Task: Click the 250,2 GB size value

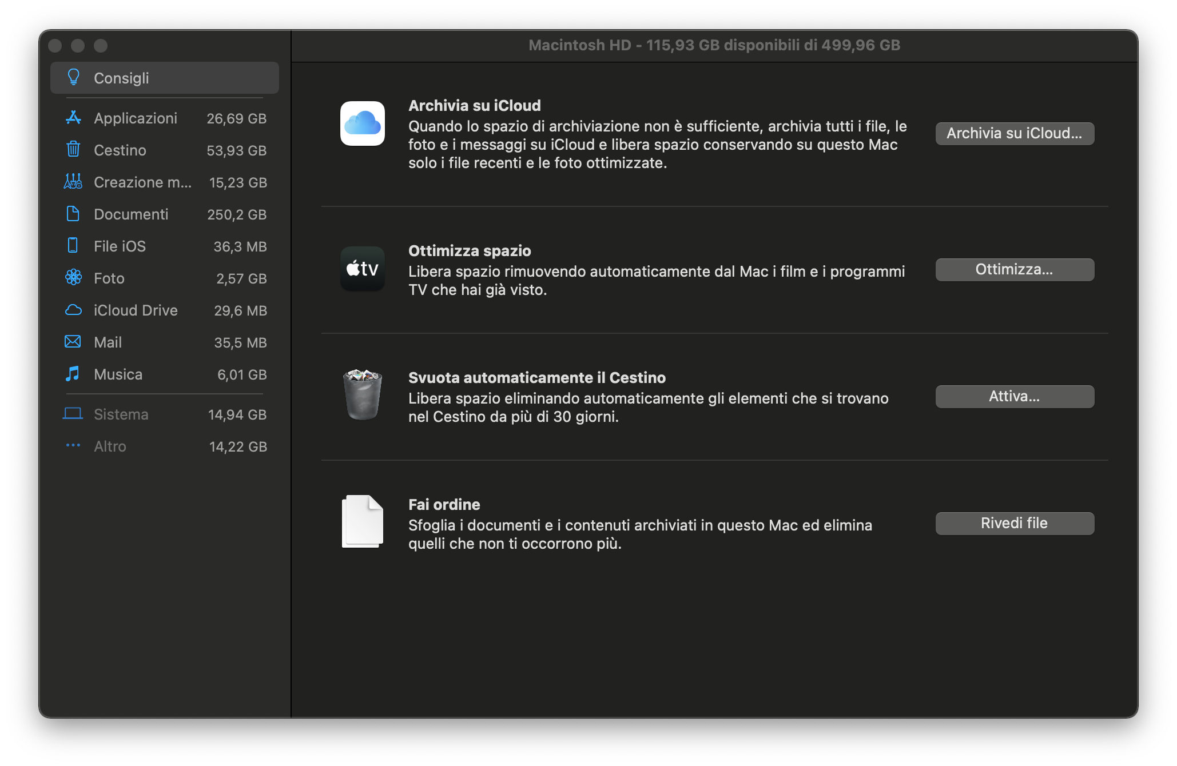Action: pos(237,214)
